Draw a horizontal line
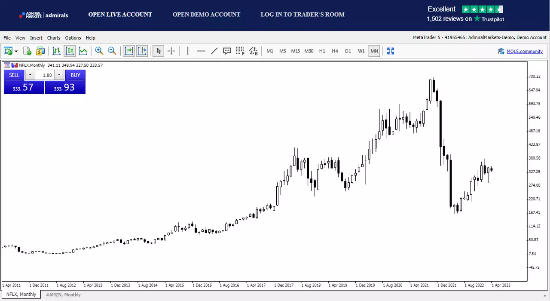The width and height of the screenshot is (550, 301). 201,51
